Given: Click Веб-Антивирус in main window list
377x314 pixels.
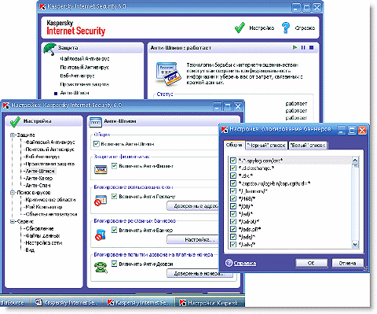Looking at the screenshot, I should click(77, 76).
